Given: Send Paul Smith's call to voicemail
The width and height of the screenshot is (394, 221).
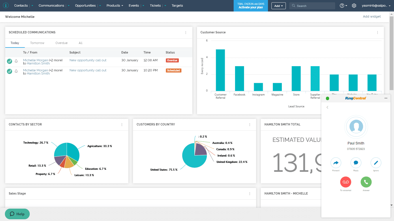Looking at the screenshot, I should pyautogui.click(x=346, y=182).
